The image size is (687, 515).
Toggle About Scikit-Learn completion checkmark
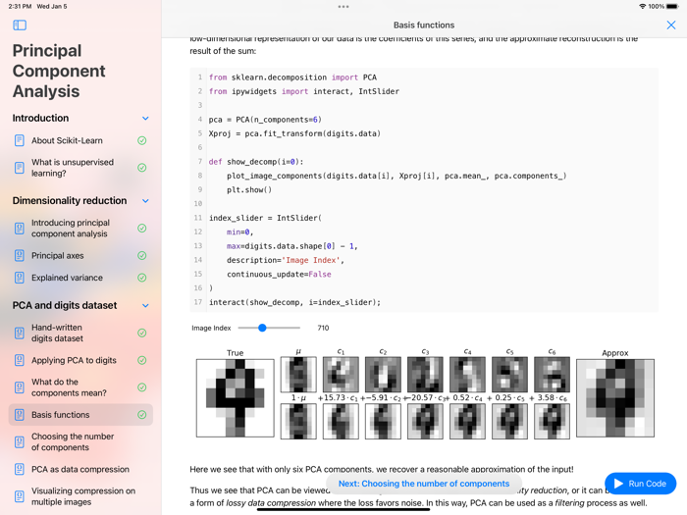(142, 140)
